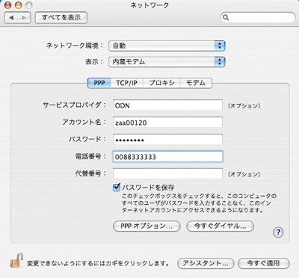The height and width of the screenshot is (278, 299).
Task: Click the magnifying glass search icon
Action: pos(226,17)
